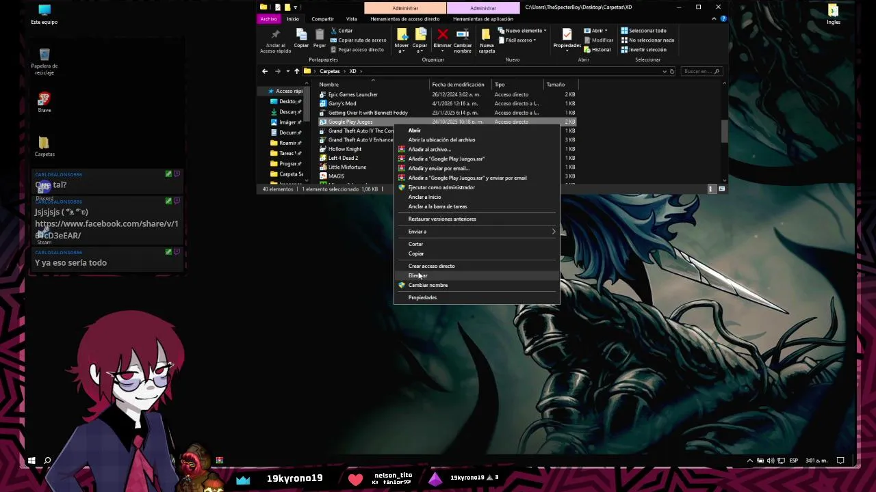Viewport: 876px width, 492px height.
Task: Select the Left 4 Dead 2 shortcut icon
Action: 323,158
